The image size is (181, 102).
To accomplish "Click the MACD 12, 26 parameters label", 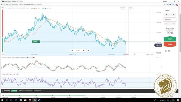I will pyautogui.click(x=30, y=58).
